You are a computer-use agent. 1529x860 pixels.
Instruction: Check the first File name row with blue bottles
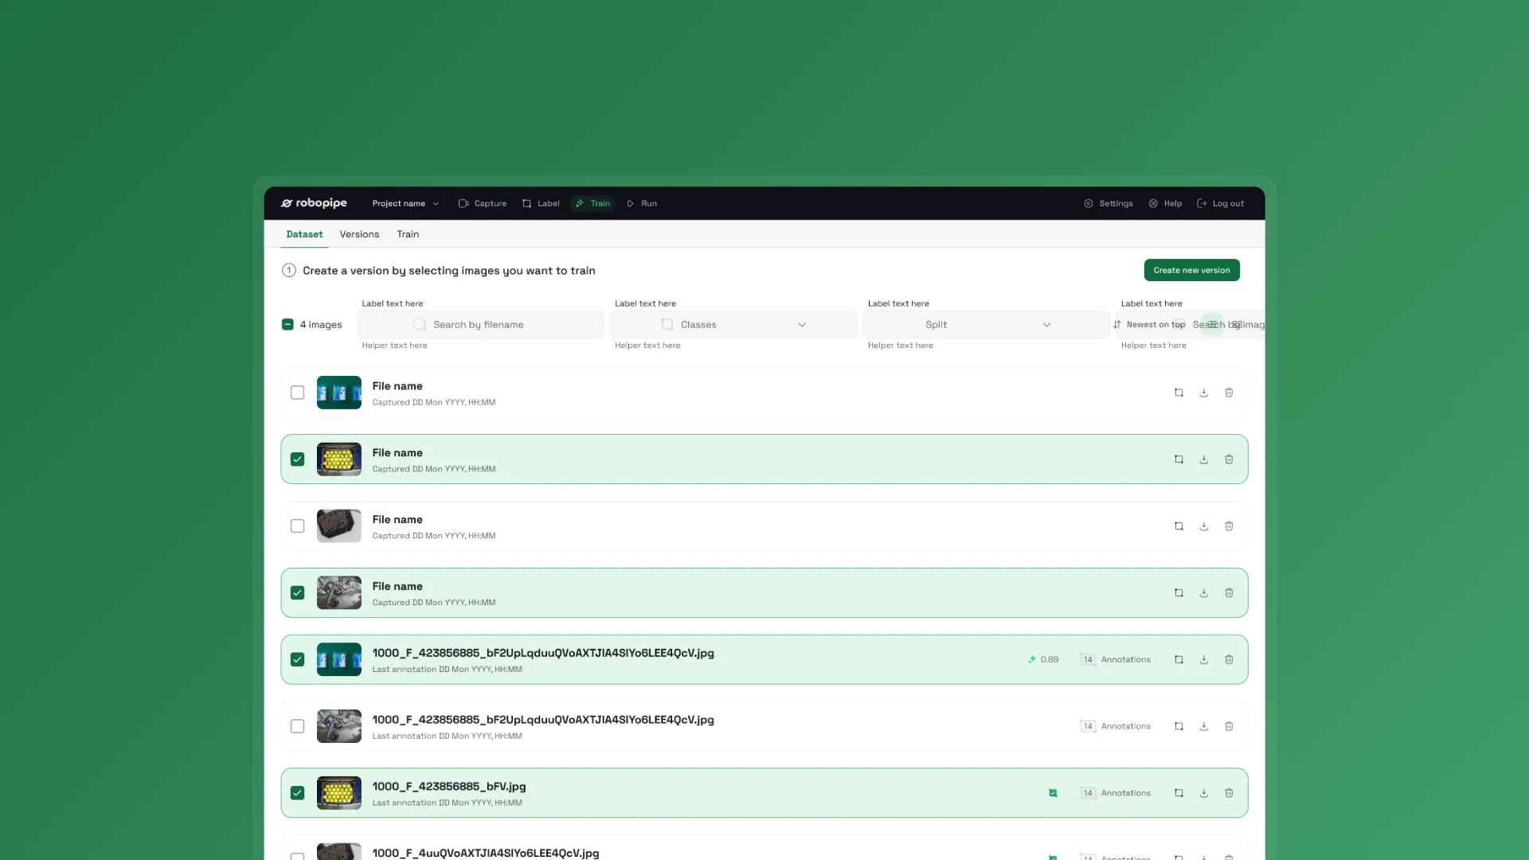click(297, 393)
